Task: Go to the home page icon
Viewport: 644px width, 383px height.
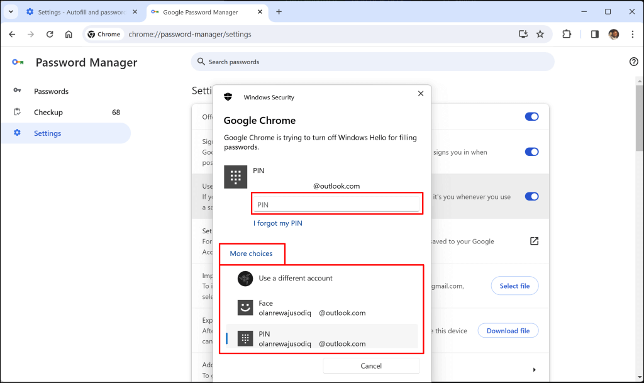Action: [x=69, y=34]
